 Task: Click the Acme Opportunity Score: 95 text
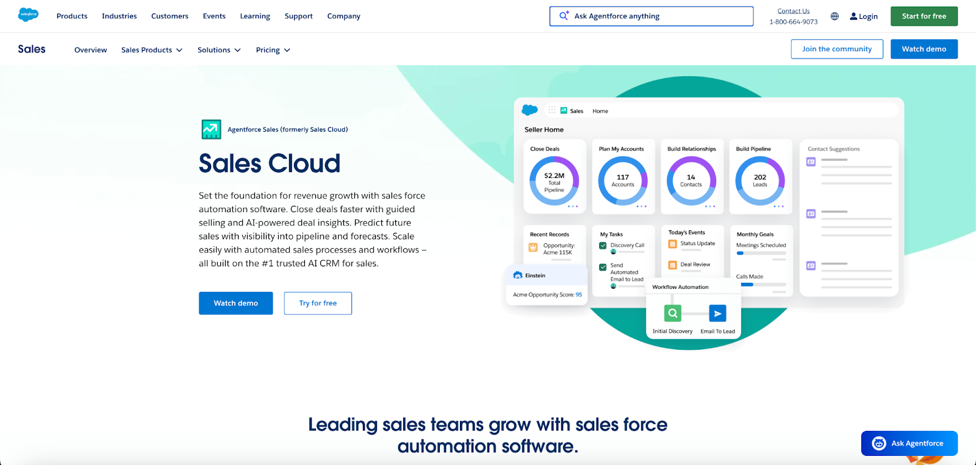(547, 295)
